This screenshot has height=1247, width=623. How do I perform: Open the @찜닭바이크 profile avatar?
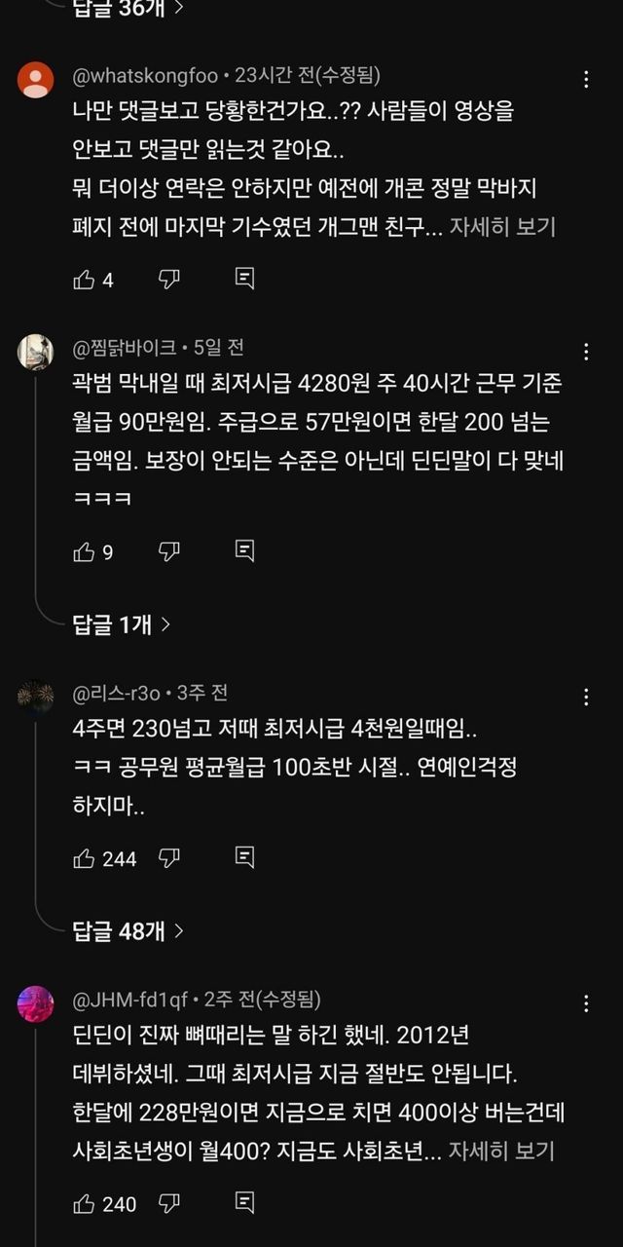36,352
